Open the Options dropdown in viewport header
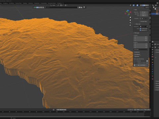Screen dimensions: 159x119 click(x=148, y=7)
